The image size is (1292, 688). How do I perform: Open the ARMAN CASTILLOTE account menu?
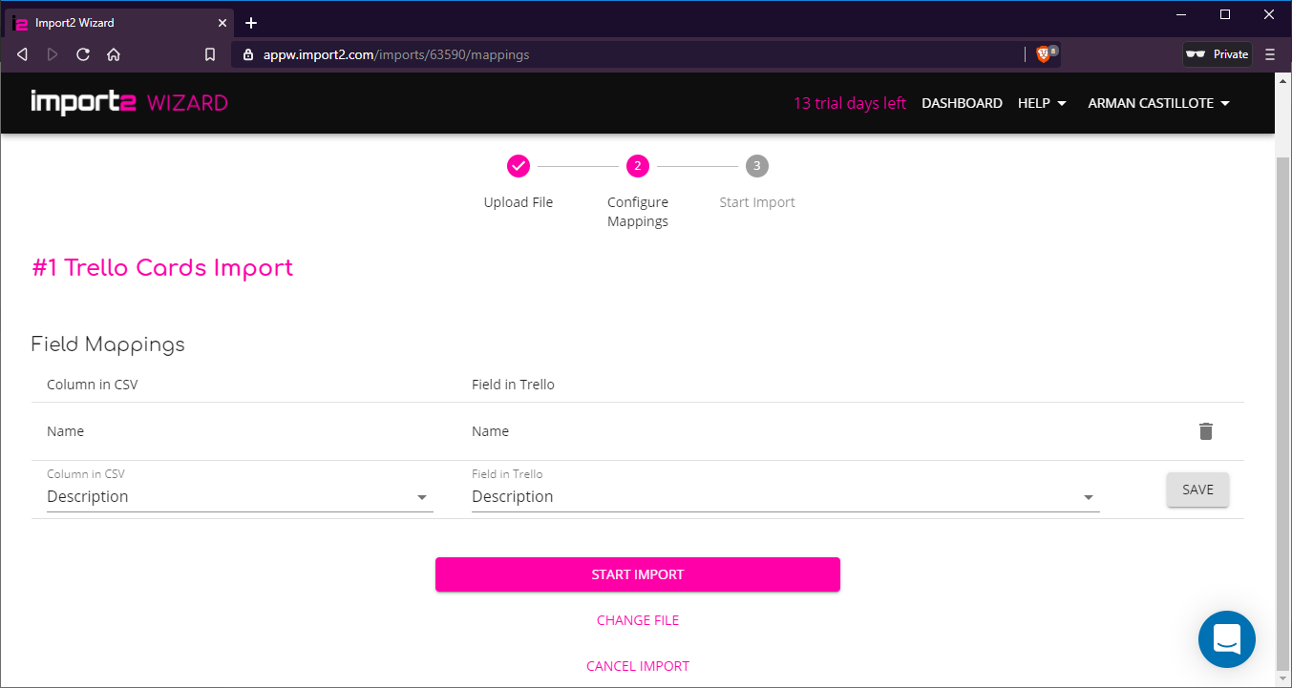(x=1158, y=103)
